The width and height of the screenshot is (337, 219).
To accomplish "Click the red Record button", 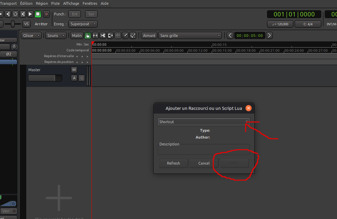I will point(46,14).
